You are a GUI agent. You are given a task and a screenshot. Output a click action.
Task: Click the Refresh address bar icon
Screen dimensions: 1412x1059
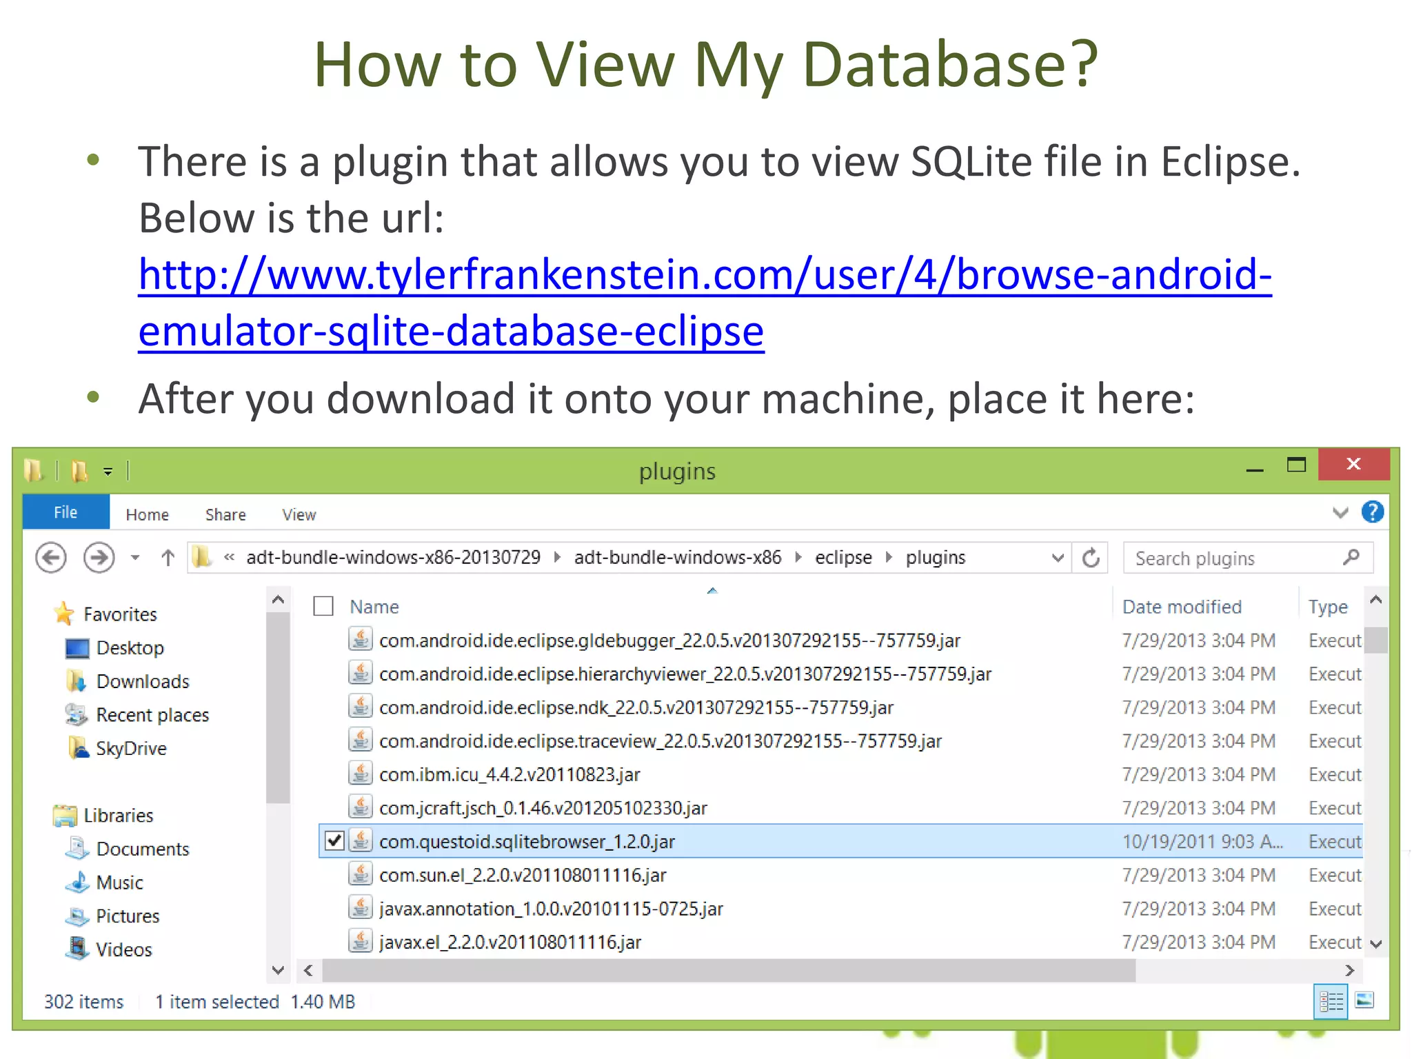tap(1091, 558)
